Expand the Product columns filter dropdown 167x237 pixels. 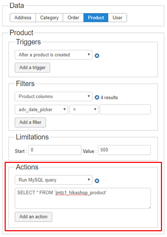54,96
